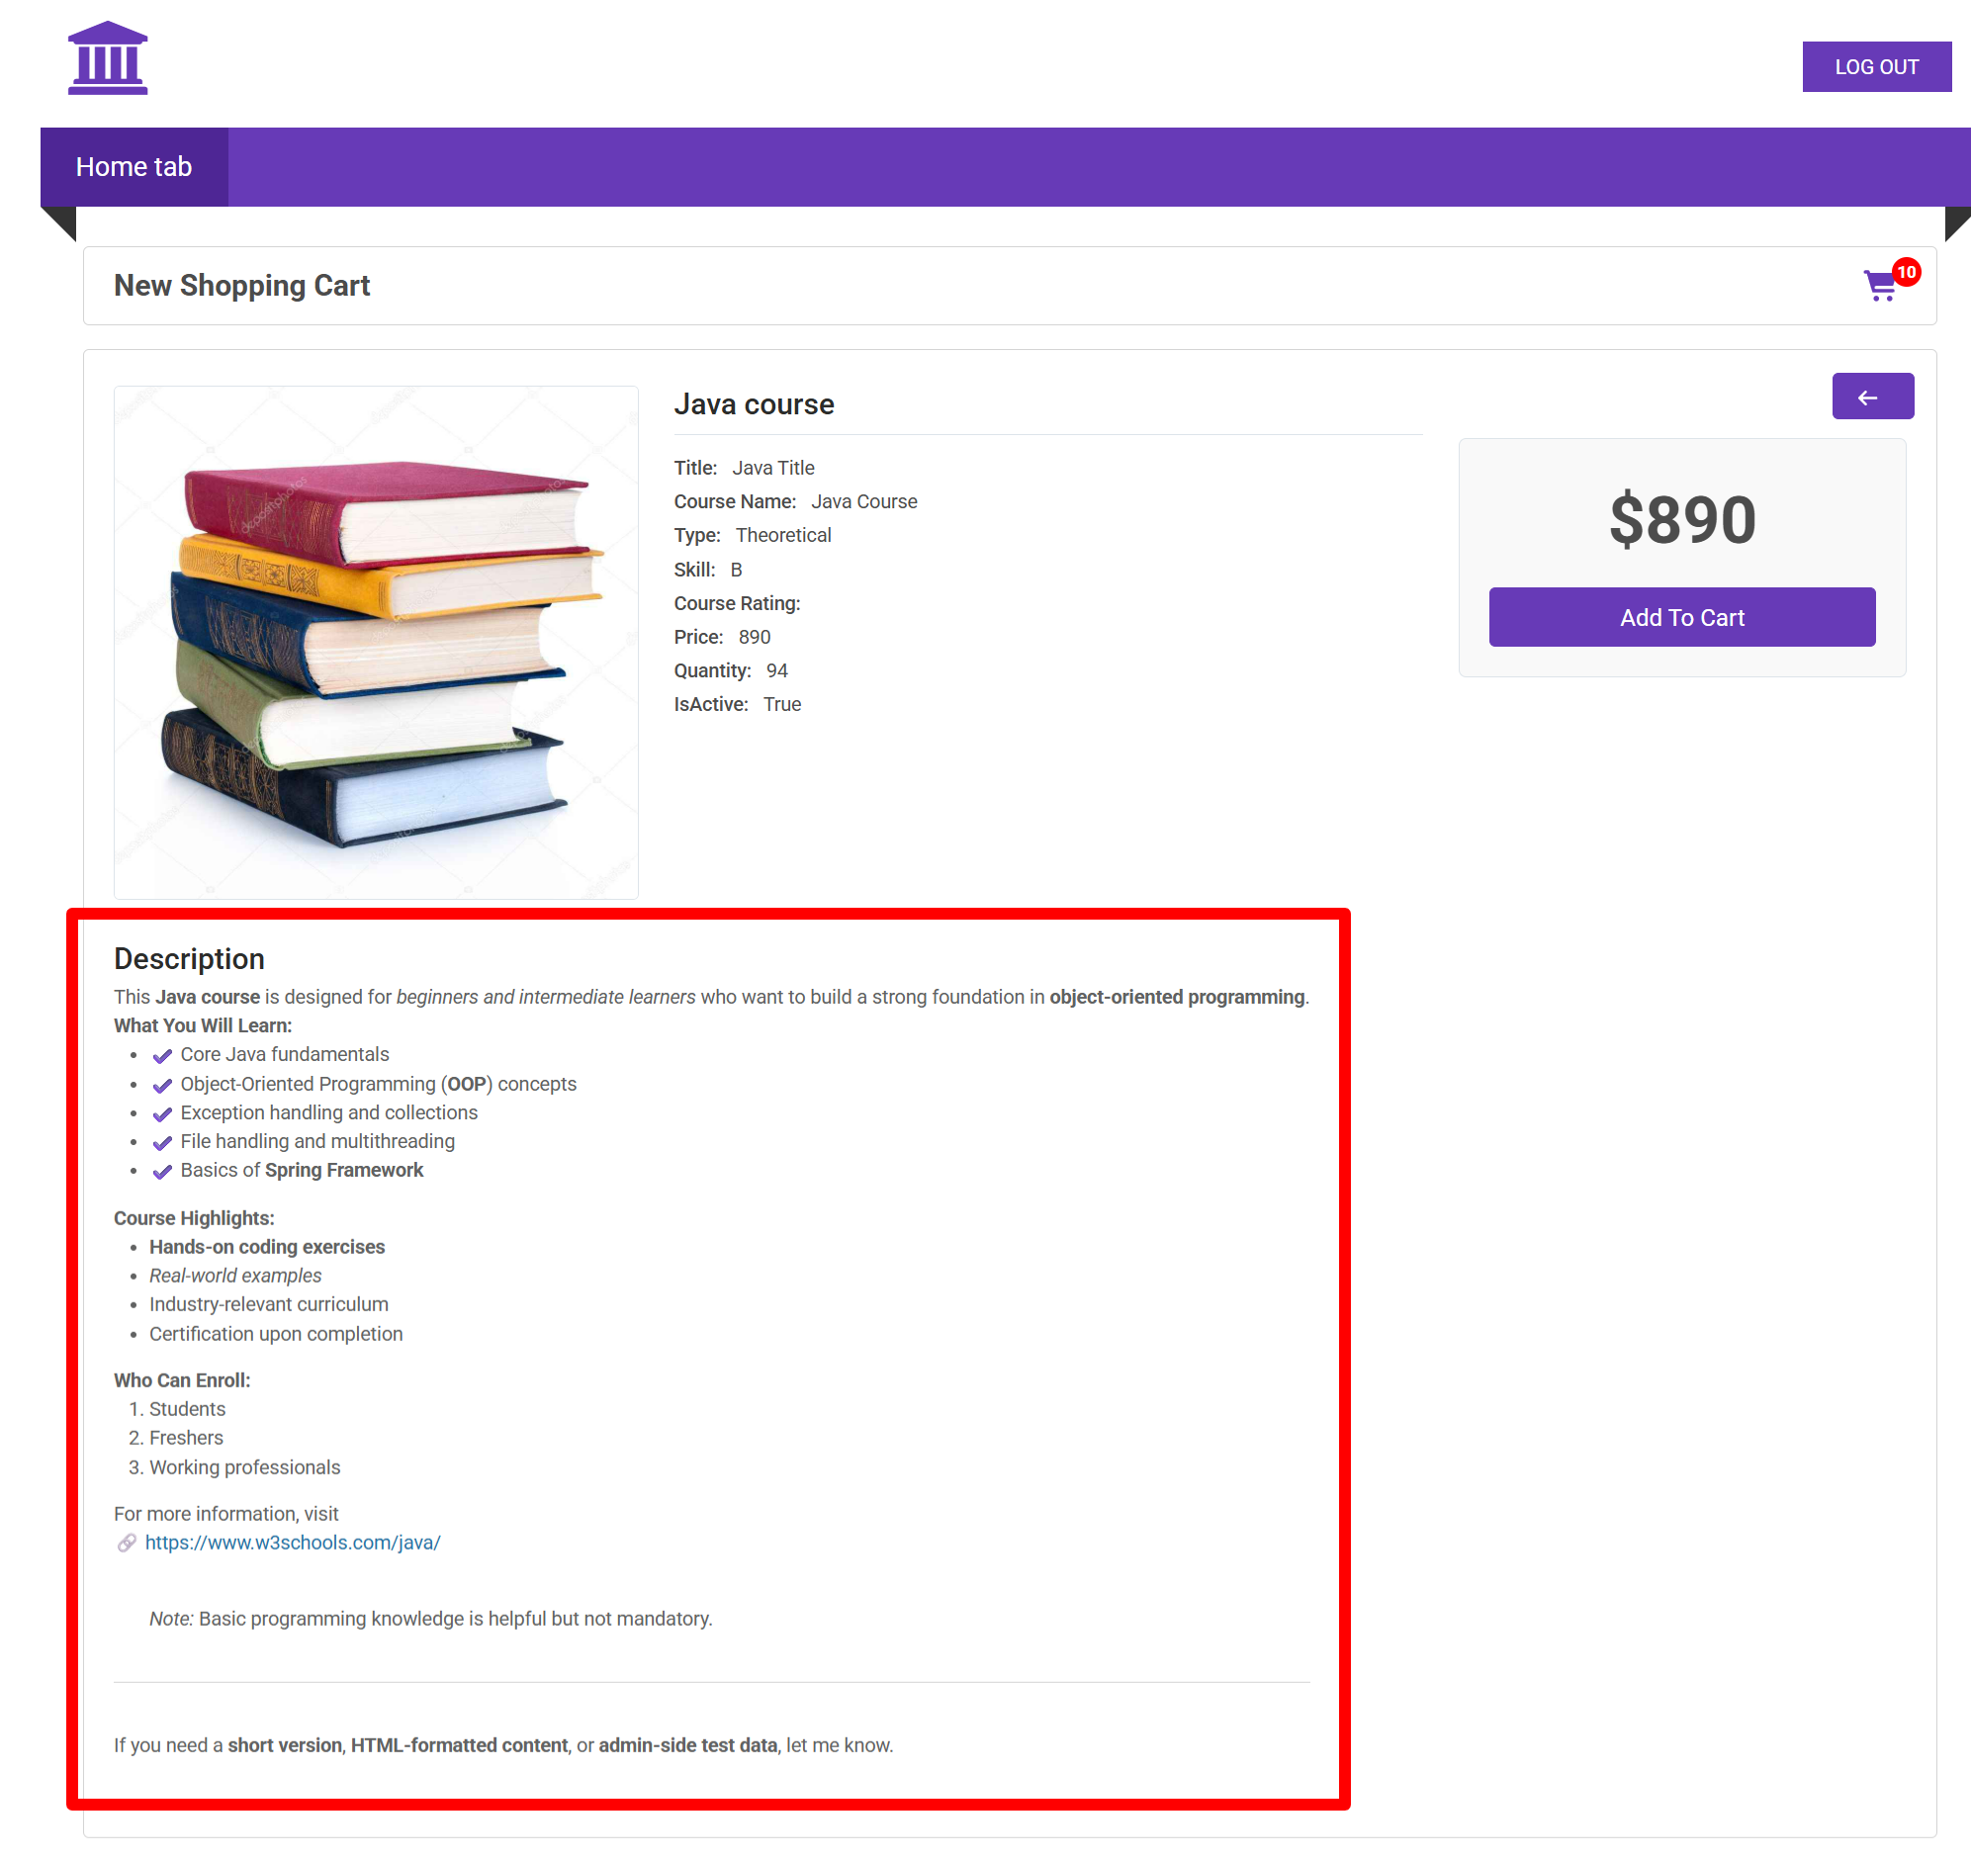
Task: Click the checkmark beside Spring Framework item
Action: [162, 1171]
